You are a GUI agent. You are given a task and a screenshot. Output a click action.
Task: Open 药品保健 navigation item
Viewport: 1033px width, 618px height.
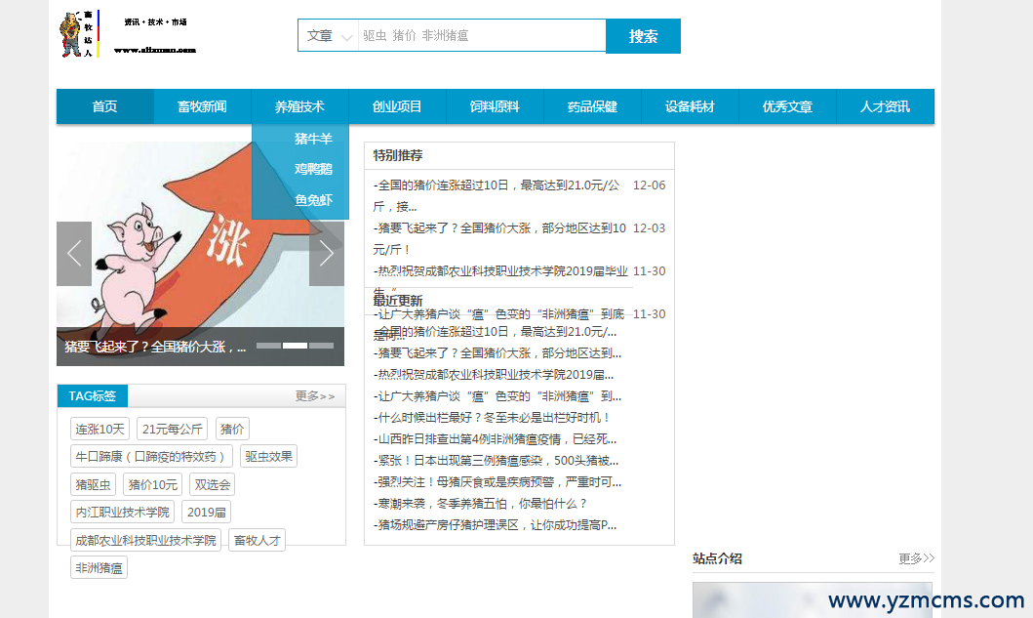pyautogui.click(x=592, y=106)
